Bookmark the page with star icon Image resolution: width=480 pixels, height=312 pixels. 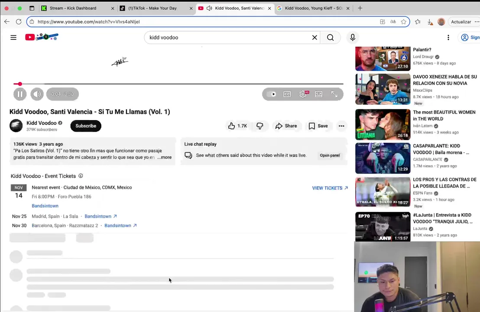click(403, 22)
